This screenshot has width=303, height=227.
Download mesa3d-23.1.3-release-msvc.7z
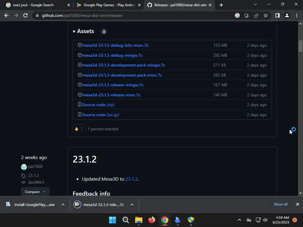[111, 95]
